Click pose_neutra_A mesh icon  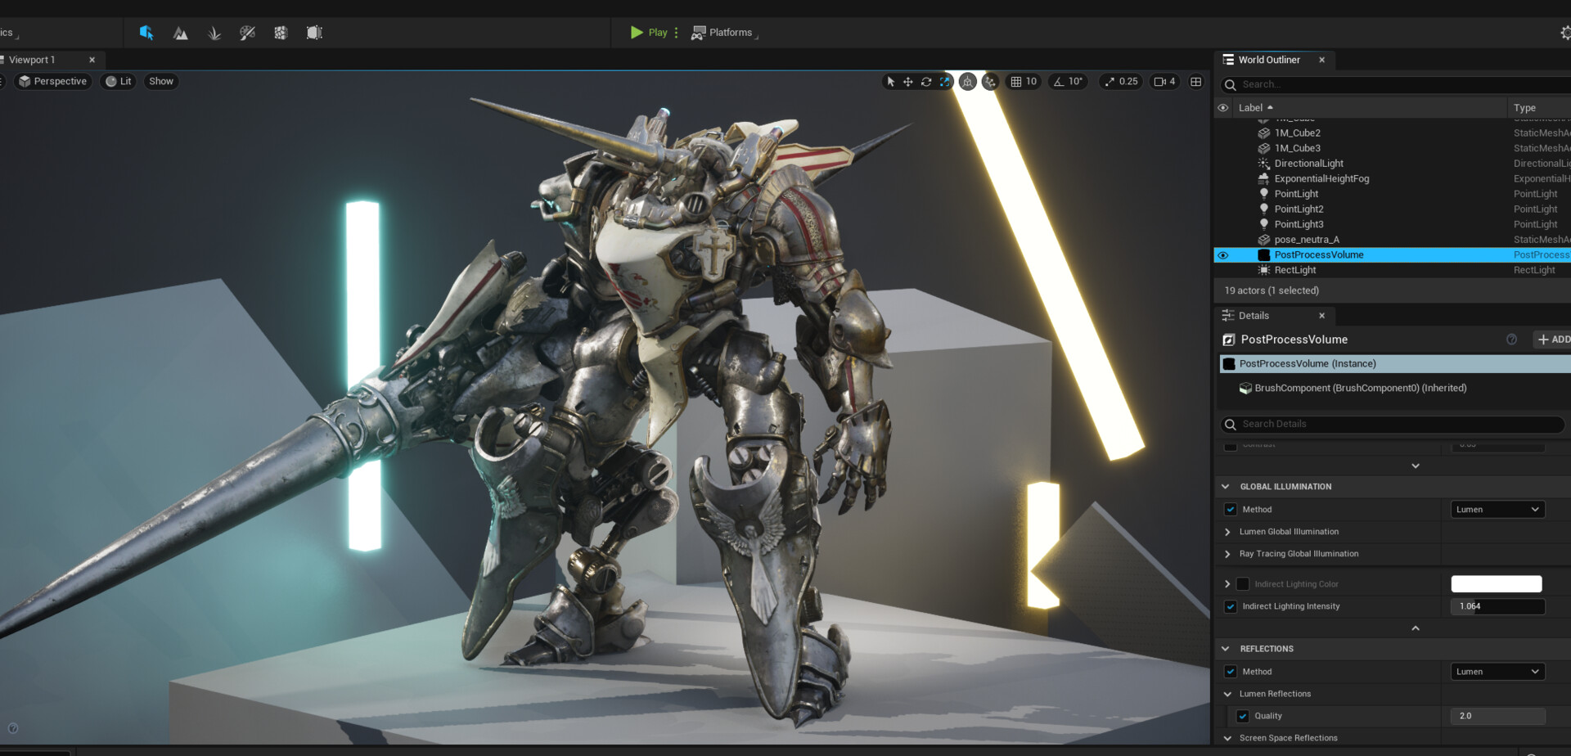1264,240
